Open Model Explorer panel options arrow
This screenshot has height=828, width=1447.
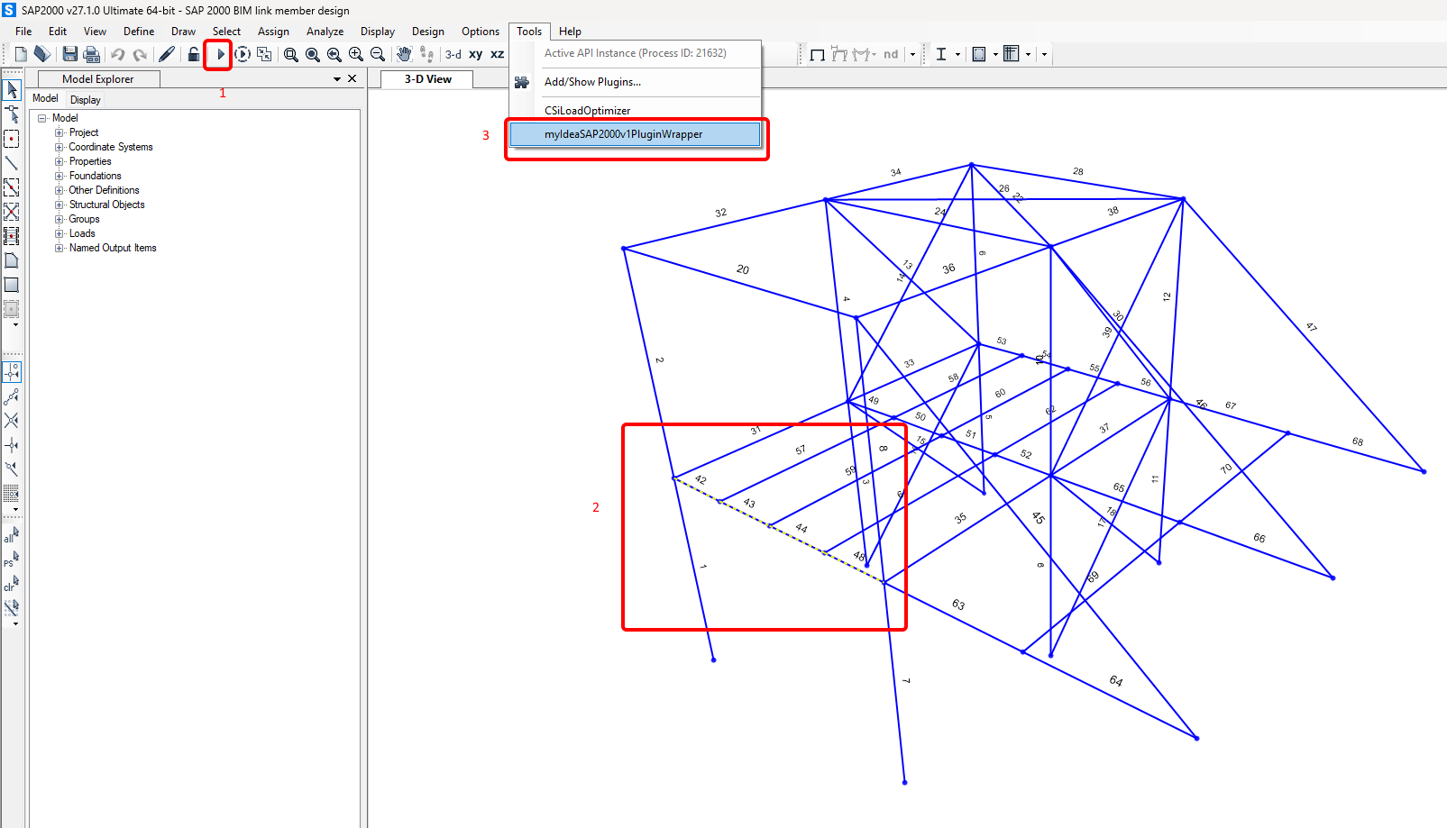tap(337, 79)
